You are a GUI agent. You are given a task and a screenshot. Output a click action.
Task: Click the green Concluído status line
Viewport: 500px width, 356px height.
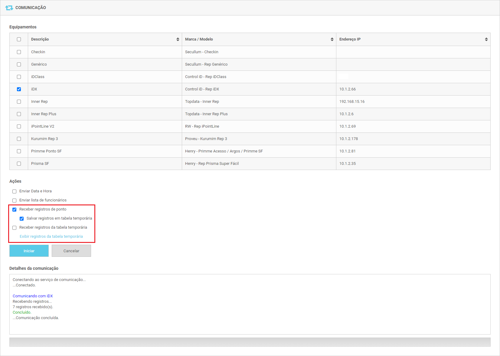pos(22,312)
